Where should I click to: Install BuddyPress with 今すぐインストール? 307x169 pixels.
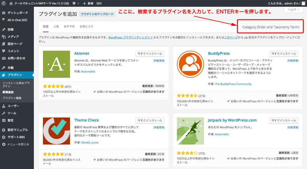[x=284, y=54]
